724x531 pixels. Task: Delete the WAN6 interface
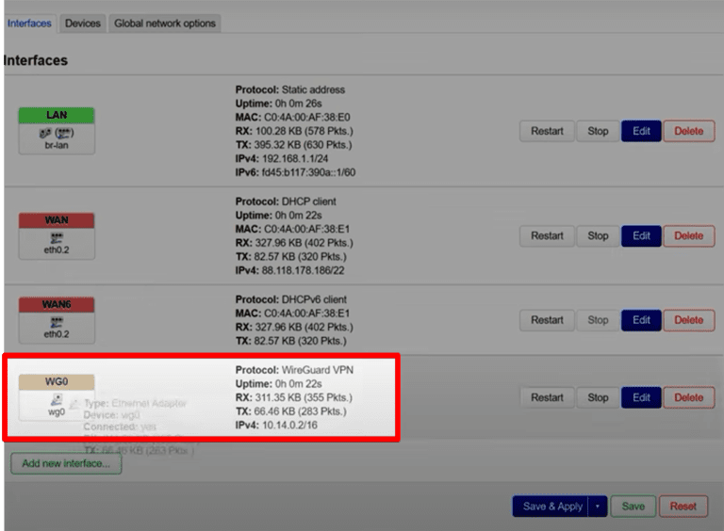coord(689,320)
